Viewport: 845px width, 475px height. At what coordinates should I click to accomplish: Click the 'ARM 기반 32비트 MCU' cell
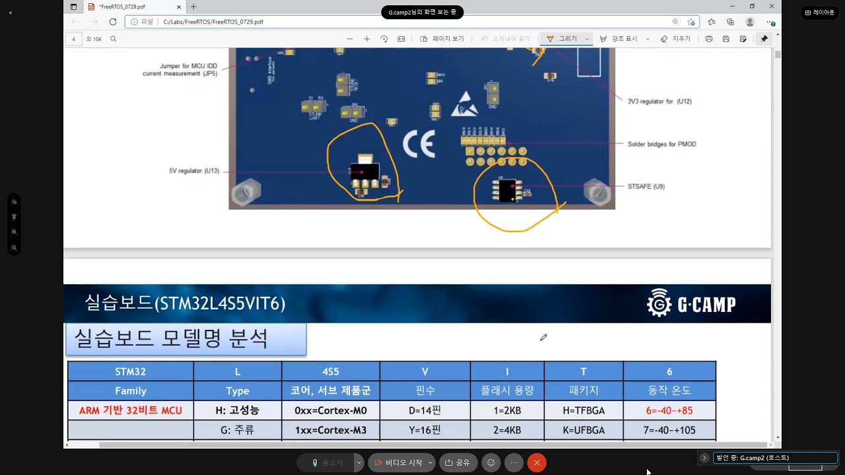tap(131, 410)
